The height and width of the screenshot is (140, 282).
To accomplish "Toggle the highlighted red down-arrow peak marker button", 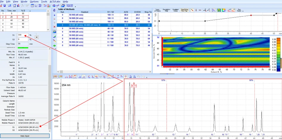I will click(x=126, y=76).
